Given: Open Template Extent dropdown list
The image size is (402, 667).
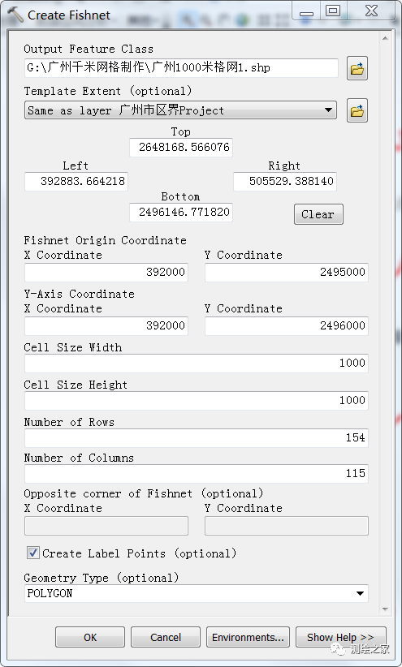Looking at the screenshot, I should point(180,110).
